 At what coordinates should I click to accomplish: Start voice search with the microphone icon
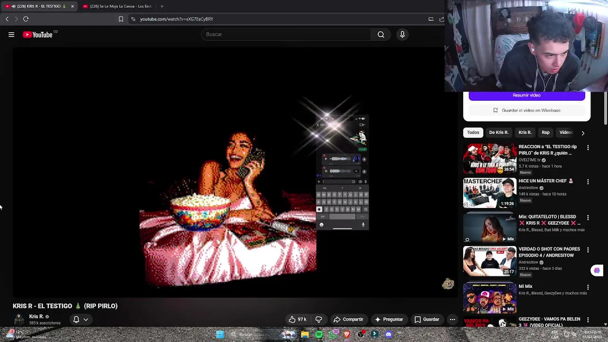coord(402,34)
